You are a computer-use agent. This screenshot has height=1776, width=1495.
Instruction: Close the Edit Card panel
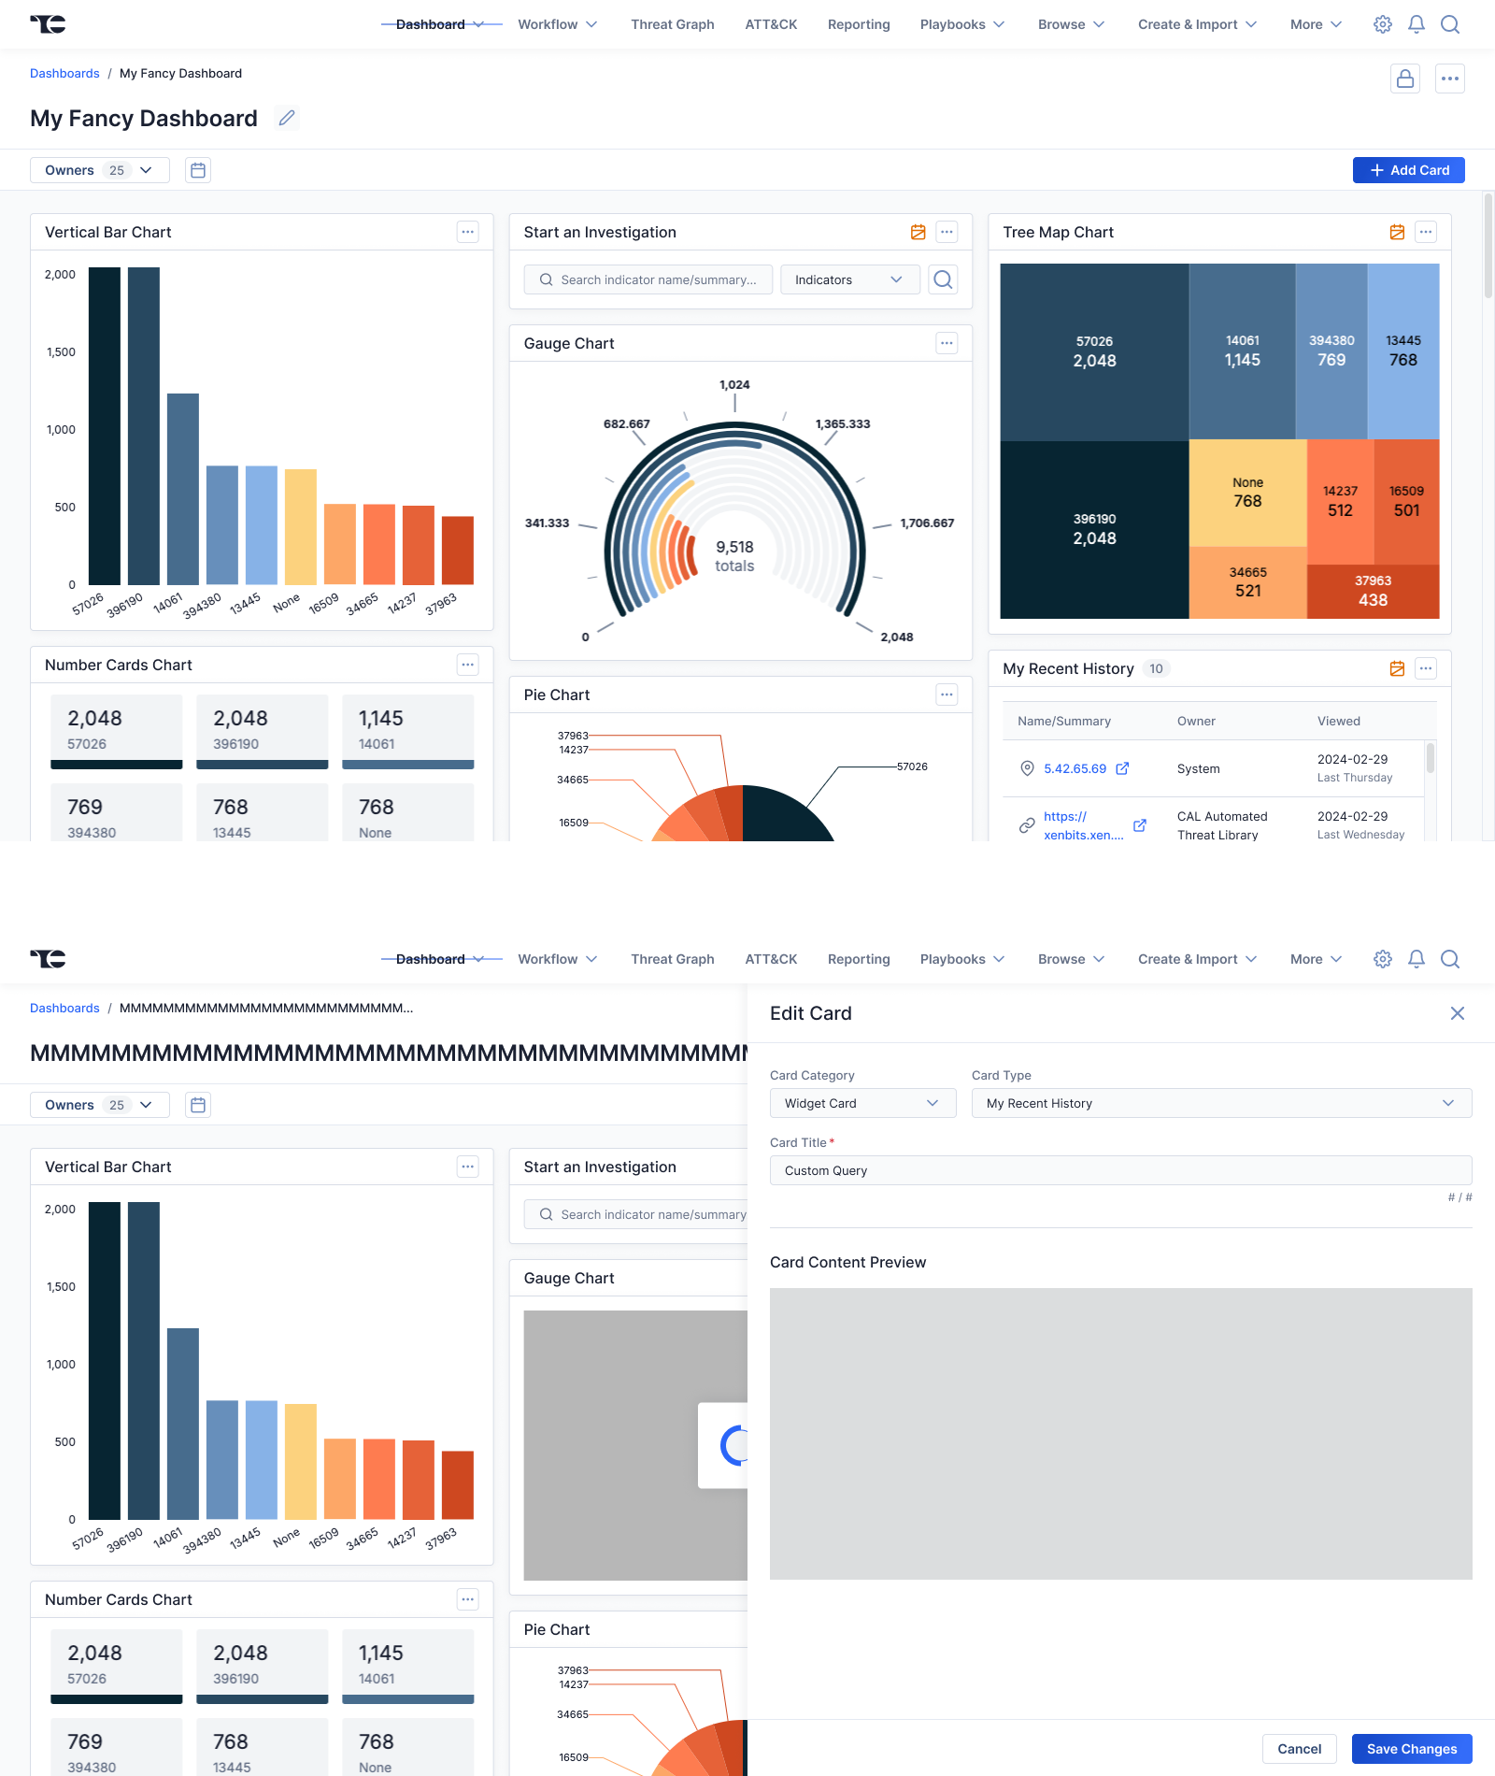[x=1457, y=1013]
